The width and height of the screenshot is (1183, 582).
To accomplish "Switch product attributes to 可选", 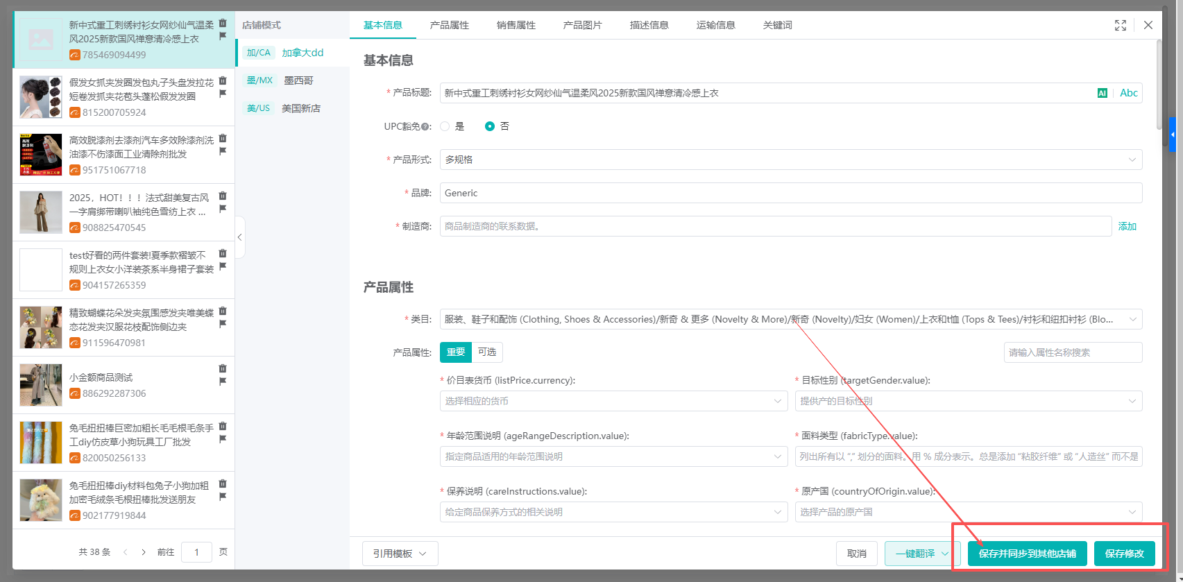I will [487, 352].
